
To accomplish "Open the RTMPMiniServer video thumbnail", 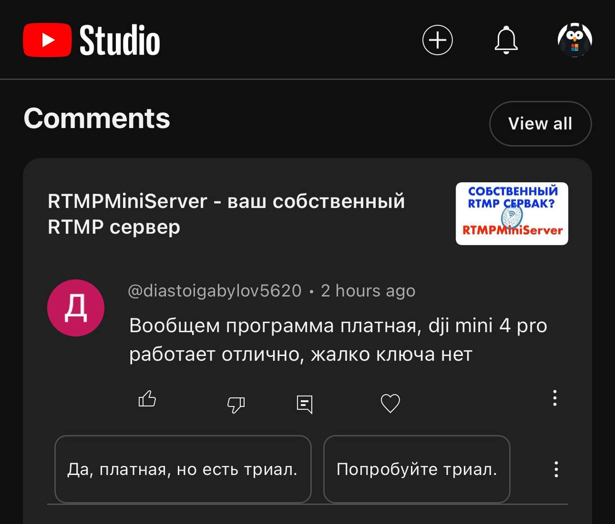I will [512, 214].
